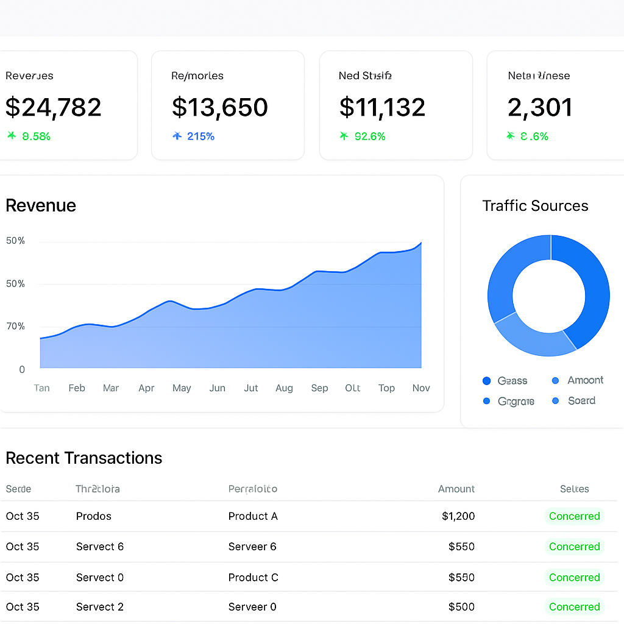
Task: Click the Concerred badge in Serveer 6 row
Action: (574, 547)
